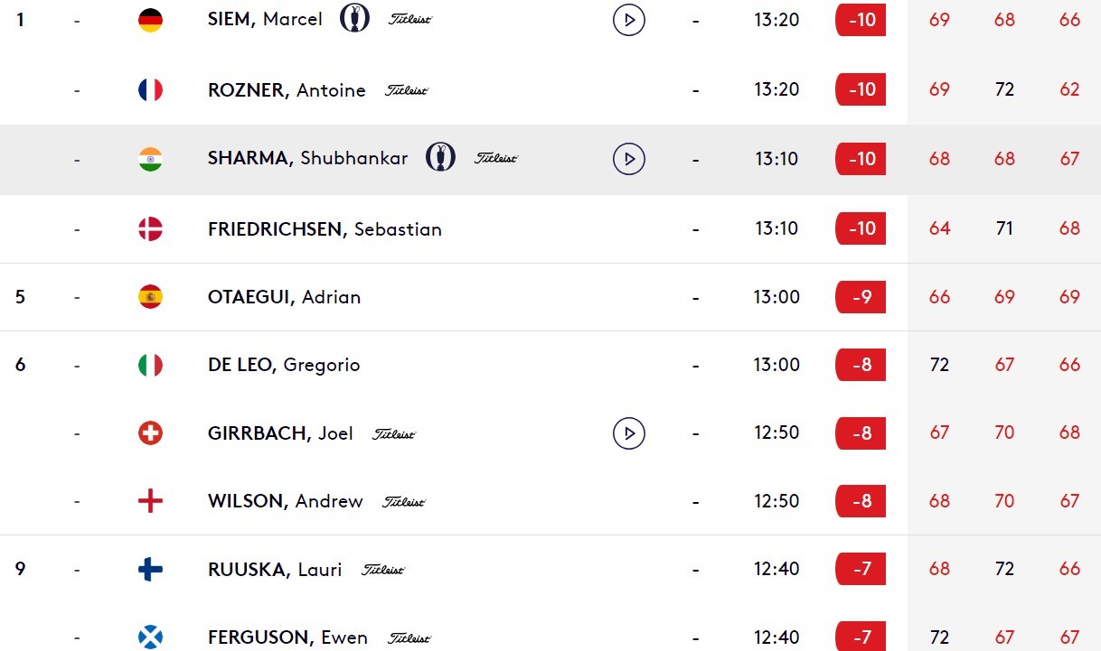Click the Titleist logo next to Wilson

click(x=403, y=502)
